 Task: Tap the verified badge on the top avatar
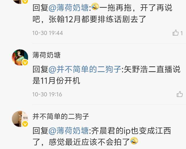click(x=25, y=1)
